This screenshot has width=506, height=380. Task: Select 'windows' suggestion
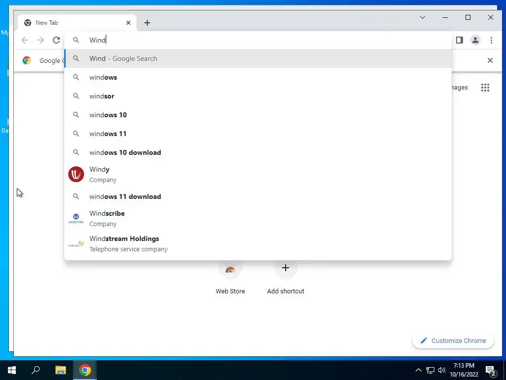click(258, 77)
